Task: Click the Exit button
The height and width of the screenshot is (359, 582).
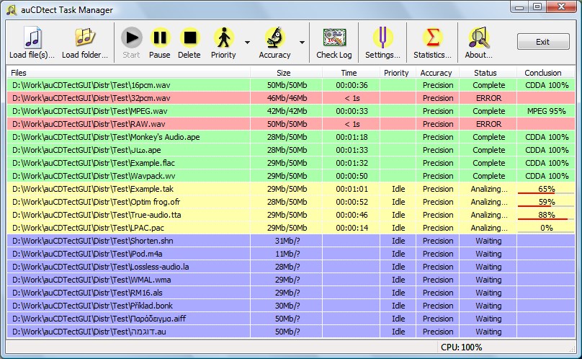Action: tap(542, 42)
